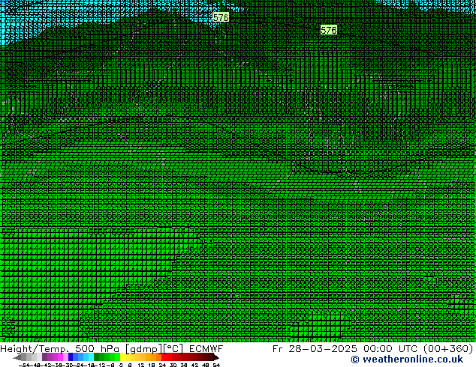The height and width of the screenshot is (367, 476).
Task: Click the date 'Fr 28-03-2025'
Action: click(315, 349)
